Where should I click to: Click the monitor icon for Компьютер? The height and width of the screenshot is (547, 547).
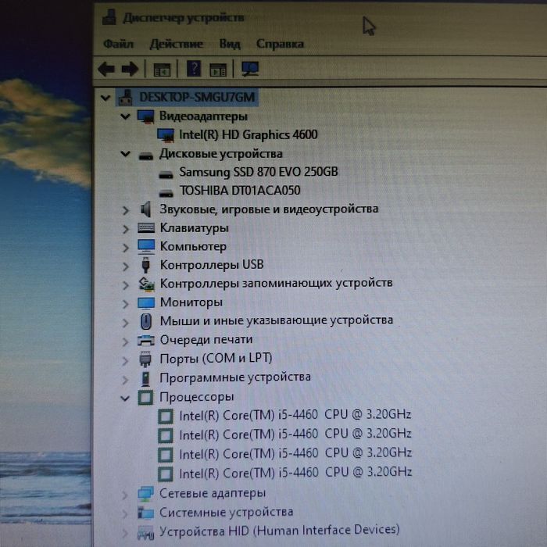coord(146,247)
